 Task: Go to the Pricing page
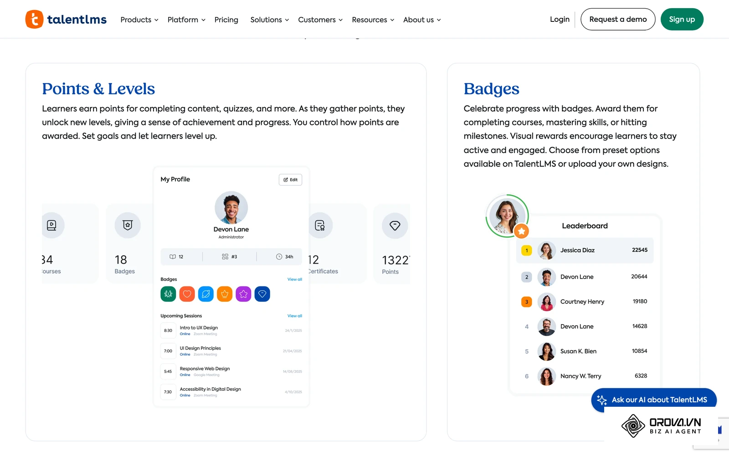pyautogui.click(x=226, y=20)
